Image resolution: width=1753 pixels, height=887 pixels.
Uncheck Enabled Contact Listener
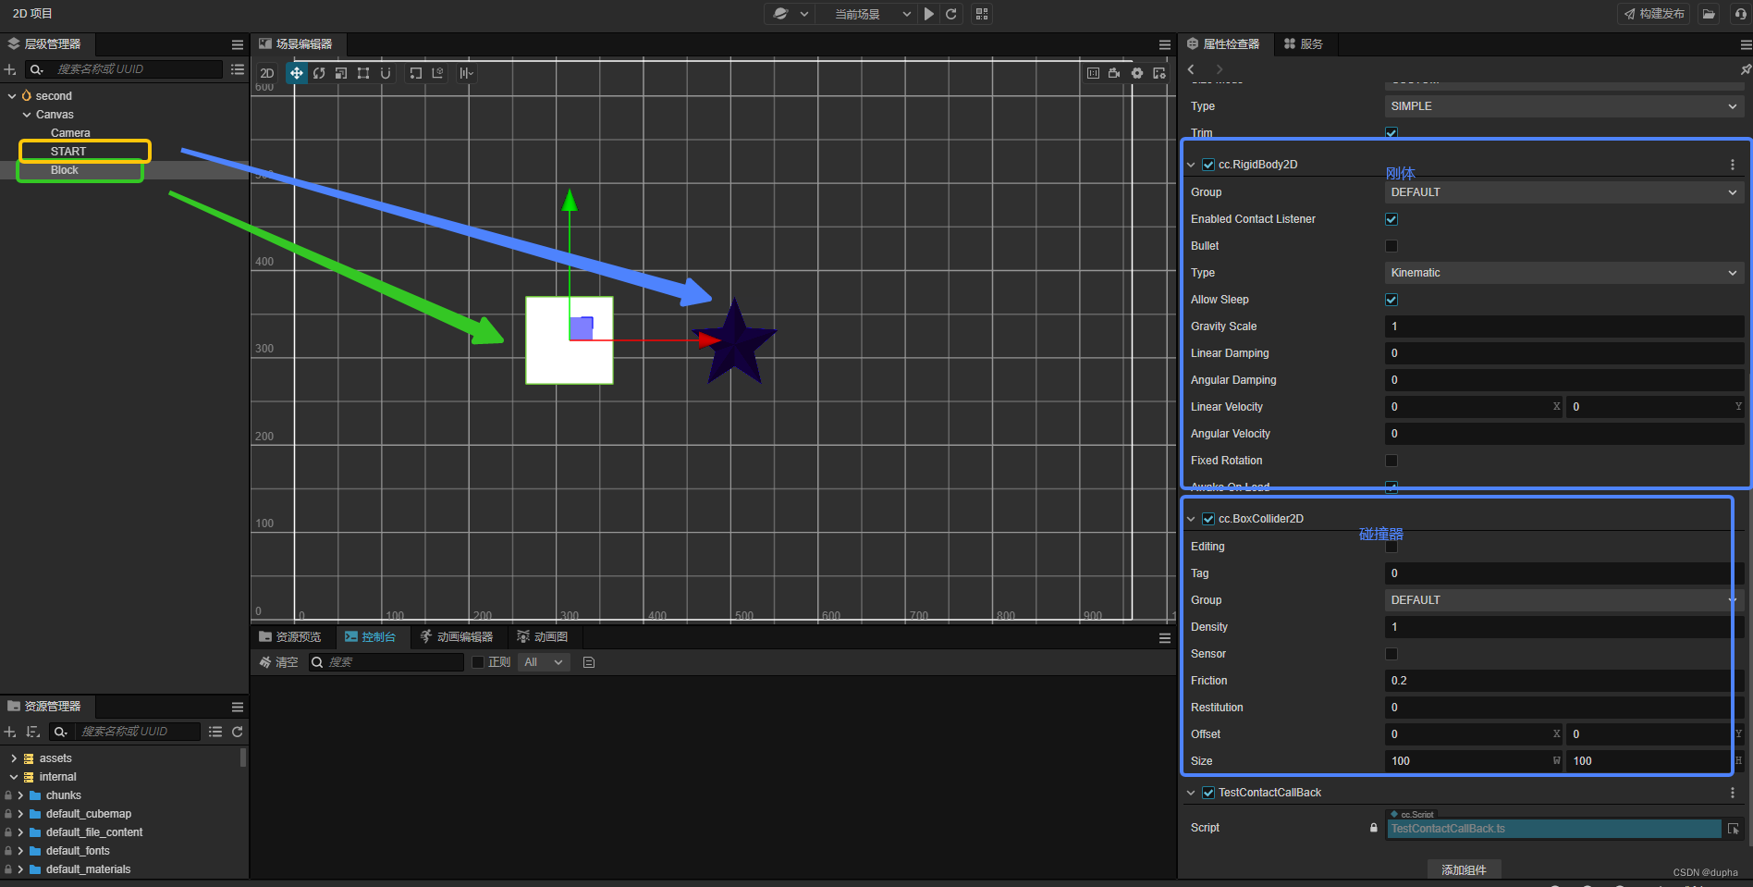click(x=1391, y=219)
